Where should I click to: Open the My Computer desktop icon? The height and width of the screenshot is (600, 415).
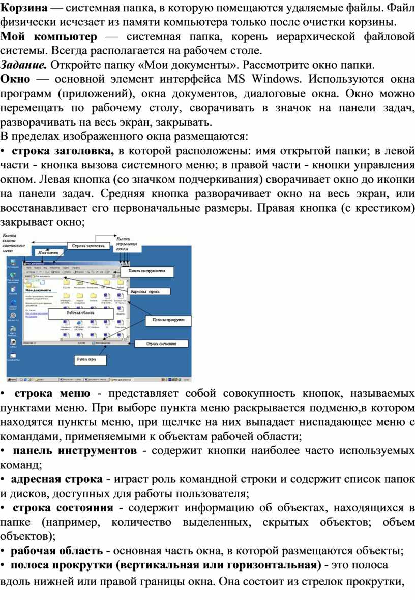(13, 263)
